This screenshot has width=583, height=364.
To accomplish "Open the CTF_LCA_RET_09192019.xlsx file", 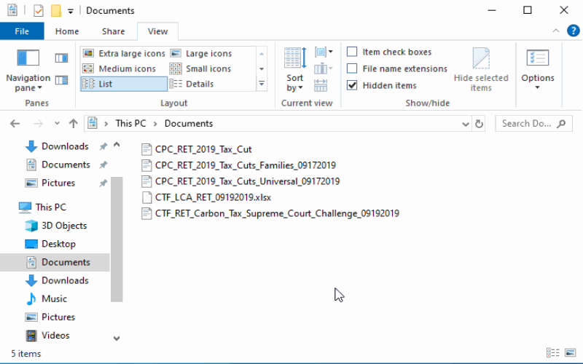I will tap(213, 197).
